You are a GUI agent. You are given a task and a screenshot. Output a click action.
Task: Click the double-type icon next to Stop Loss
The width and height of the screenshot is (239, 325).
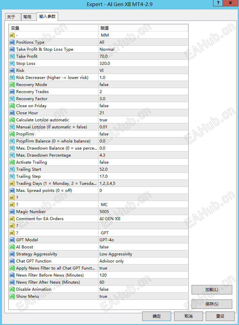(x=12, y=64)
